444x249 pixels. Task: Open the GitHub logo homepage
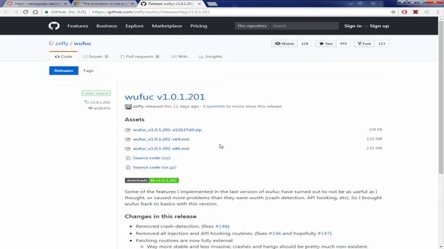[x=54, y=26]
